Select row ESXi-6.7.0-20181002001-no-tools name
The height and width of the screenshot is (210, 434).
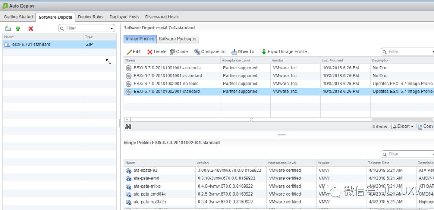click(x=166, y=84)
